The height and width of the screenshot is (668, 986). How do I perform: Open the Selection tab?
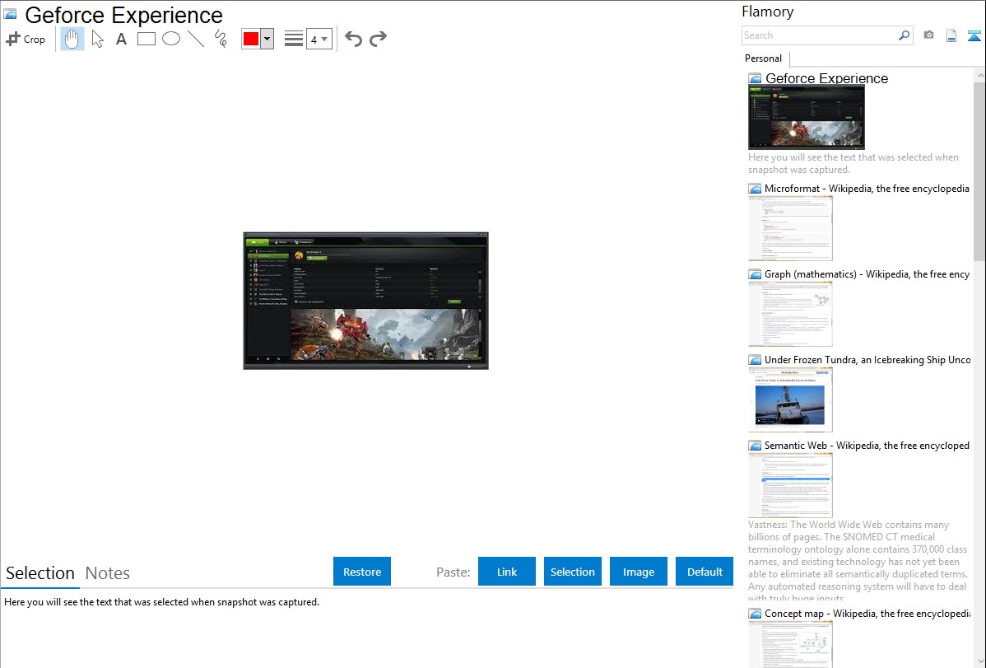tap(40, 573)
